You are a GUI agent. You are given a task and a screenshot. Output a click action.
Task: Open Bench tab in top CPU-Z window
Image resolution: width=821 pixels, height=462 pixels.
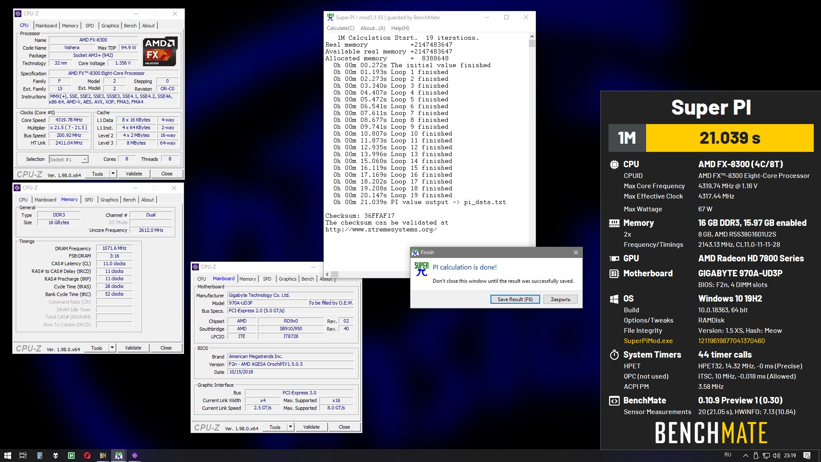click(130, 26)
